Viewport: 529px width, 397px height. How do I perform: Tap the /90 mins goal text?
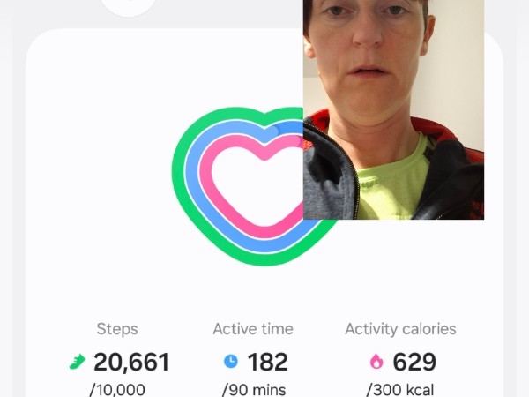(x=254, y=390)
